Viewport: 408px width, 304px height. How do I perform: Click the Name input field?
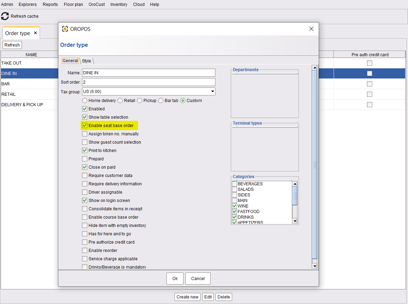pyautogui.click(x=149, y=73)
